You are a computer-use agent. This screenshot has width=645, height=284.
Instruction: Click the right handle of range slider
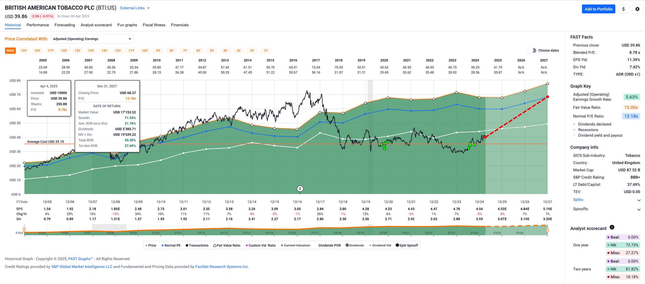[548, 230]
